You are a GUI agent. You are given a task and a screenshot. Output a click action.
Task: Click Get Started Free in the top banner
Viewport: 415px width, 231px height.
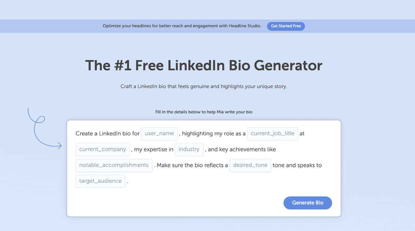pyautogui.click(x=286, y=26)
